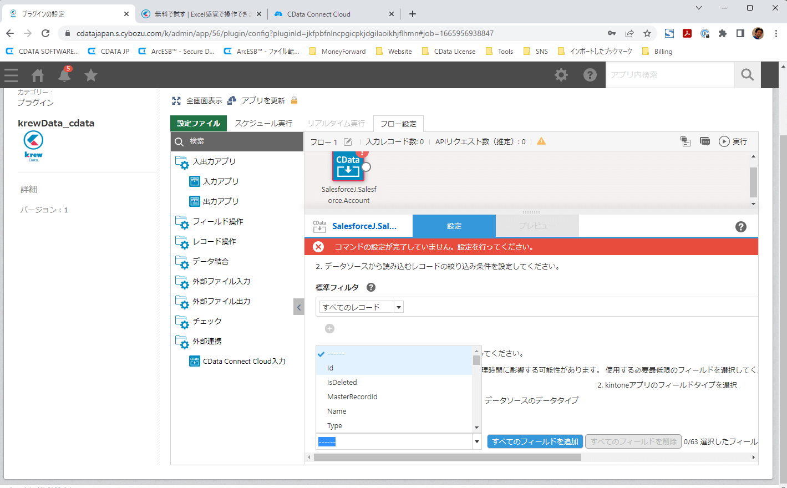Click the orange warning triangle icon

pos(541,141)
